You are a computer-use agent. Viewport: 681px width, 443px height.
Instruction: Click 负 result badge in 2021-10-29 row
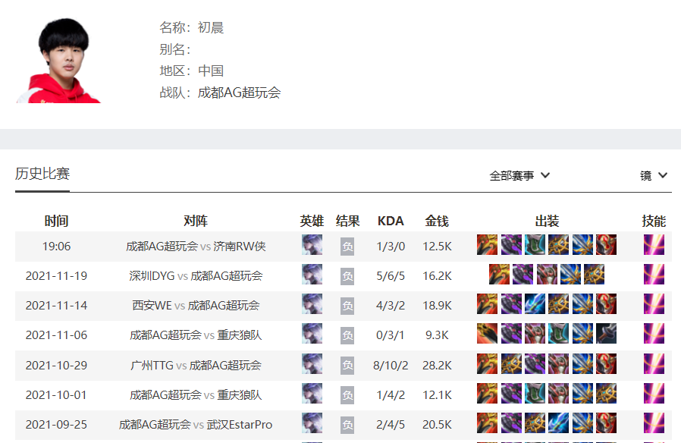click(347, 366)
